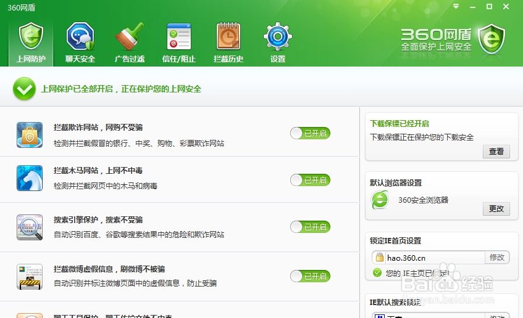Click the shopping bag icon for 拦截欺诈网站
This screenshot has width=523, height=318.
30,135
